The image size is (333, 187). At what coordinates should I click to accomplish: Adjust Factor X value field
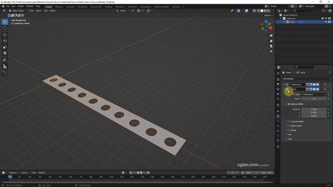click(314, 109)
